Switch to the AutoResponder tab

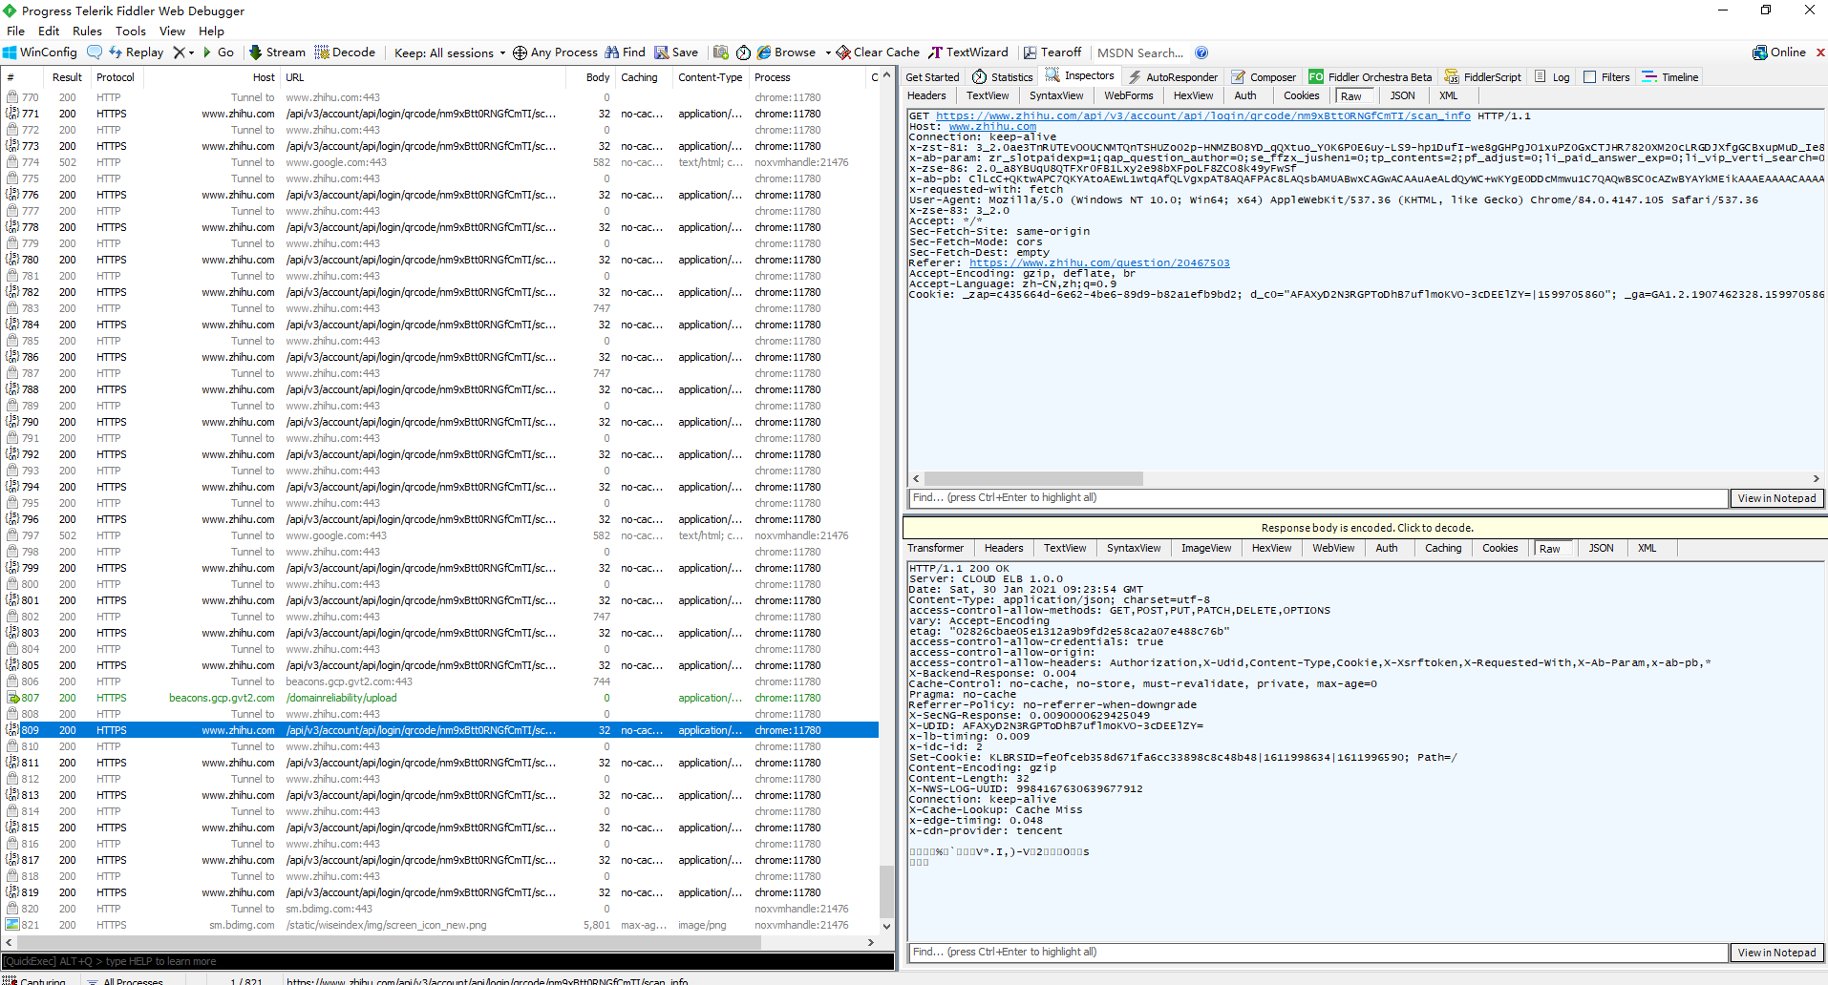point(1172,77)
